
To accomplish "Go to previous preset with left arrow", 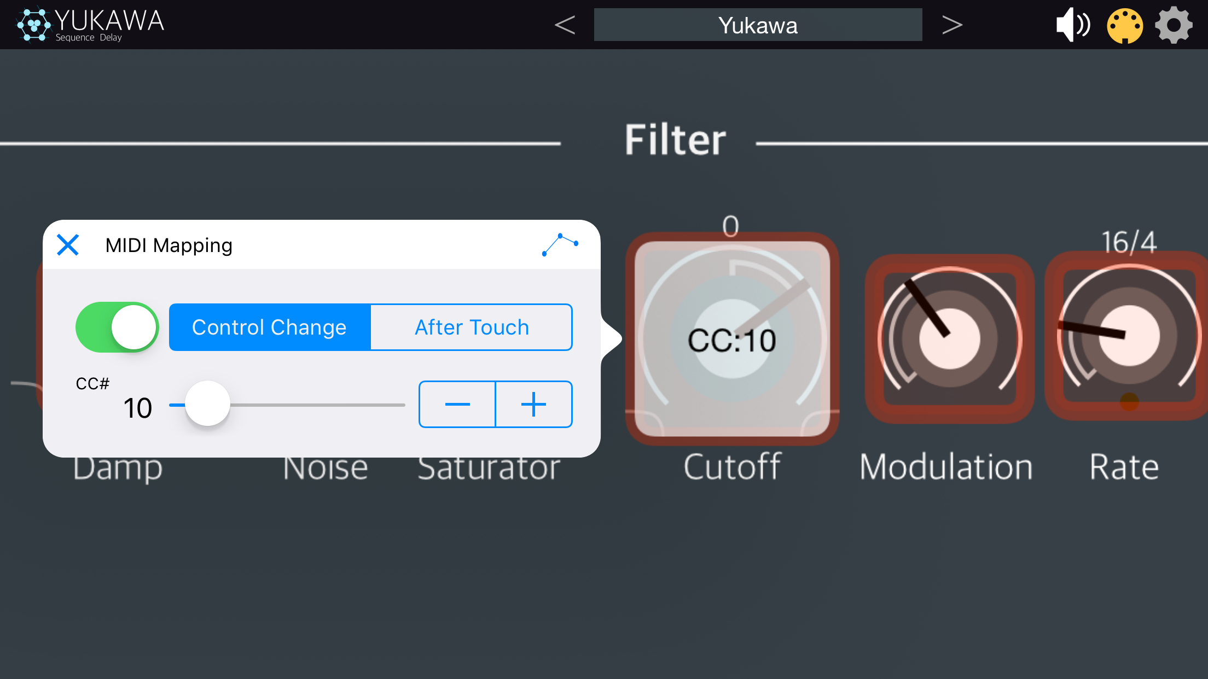I will coord(565,25).
